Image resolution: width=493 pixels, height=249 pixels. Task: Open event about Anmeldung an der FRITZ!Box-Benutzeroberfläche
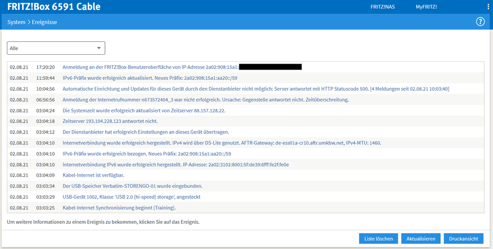coord(182,67)
